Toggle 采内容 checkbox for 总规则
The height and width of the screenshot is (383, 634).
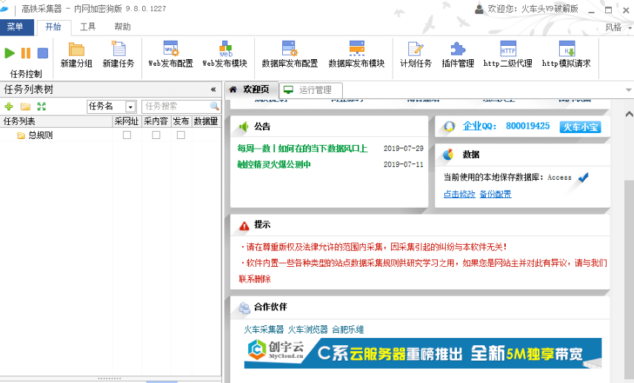[x=156, y=135]
